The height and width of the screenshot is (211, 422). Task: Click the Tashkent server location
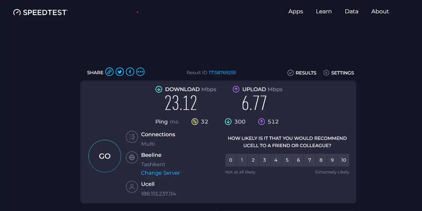pos(153,164)
